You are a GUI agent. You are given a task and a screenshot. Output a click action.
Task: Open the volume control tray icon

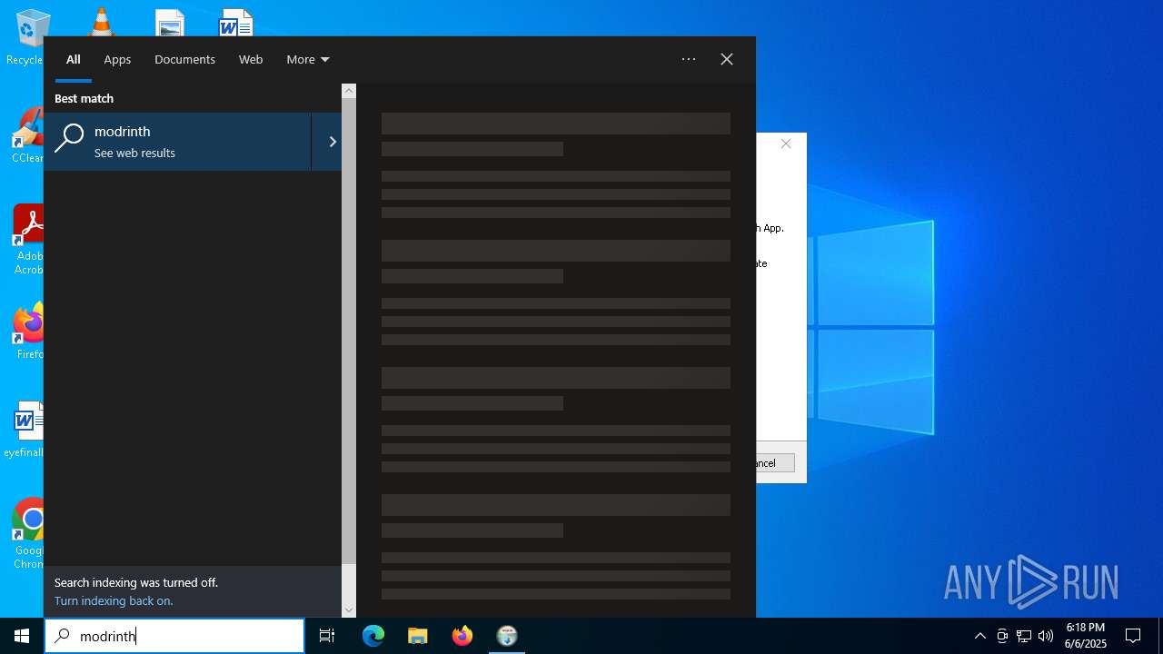[x=1046, y=636]
